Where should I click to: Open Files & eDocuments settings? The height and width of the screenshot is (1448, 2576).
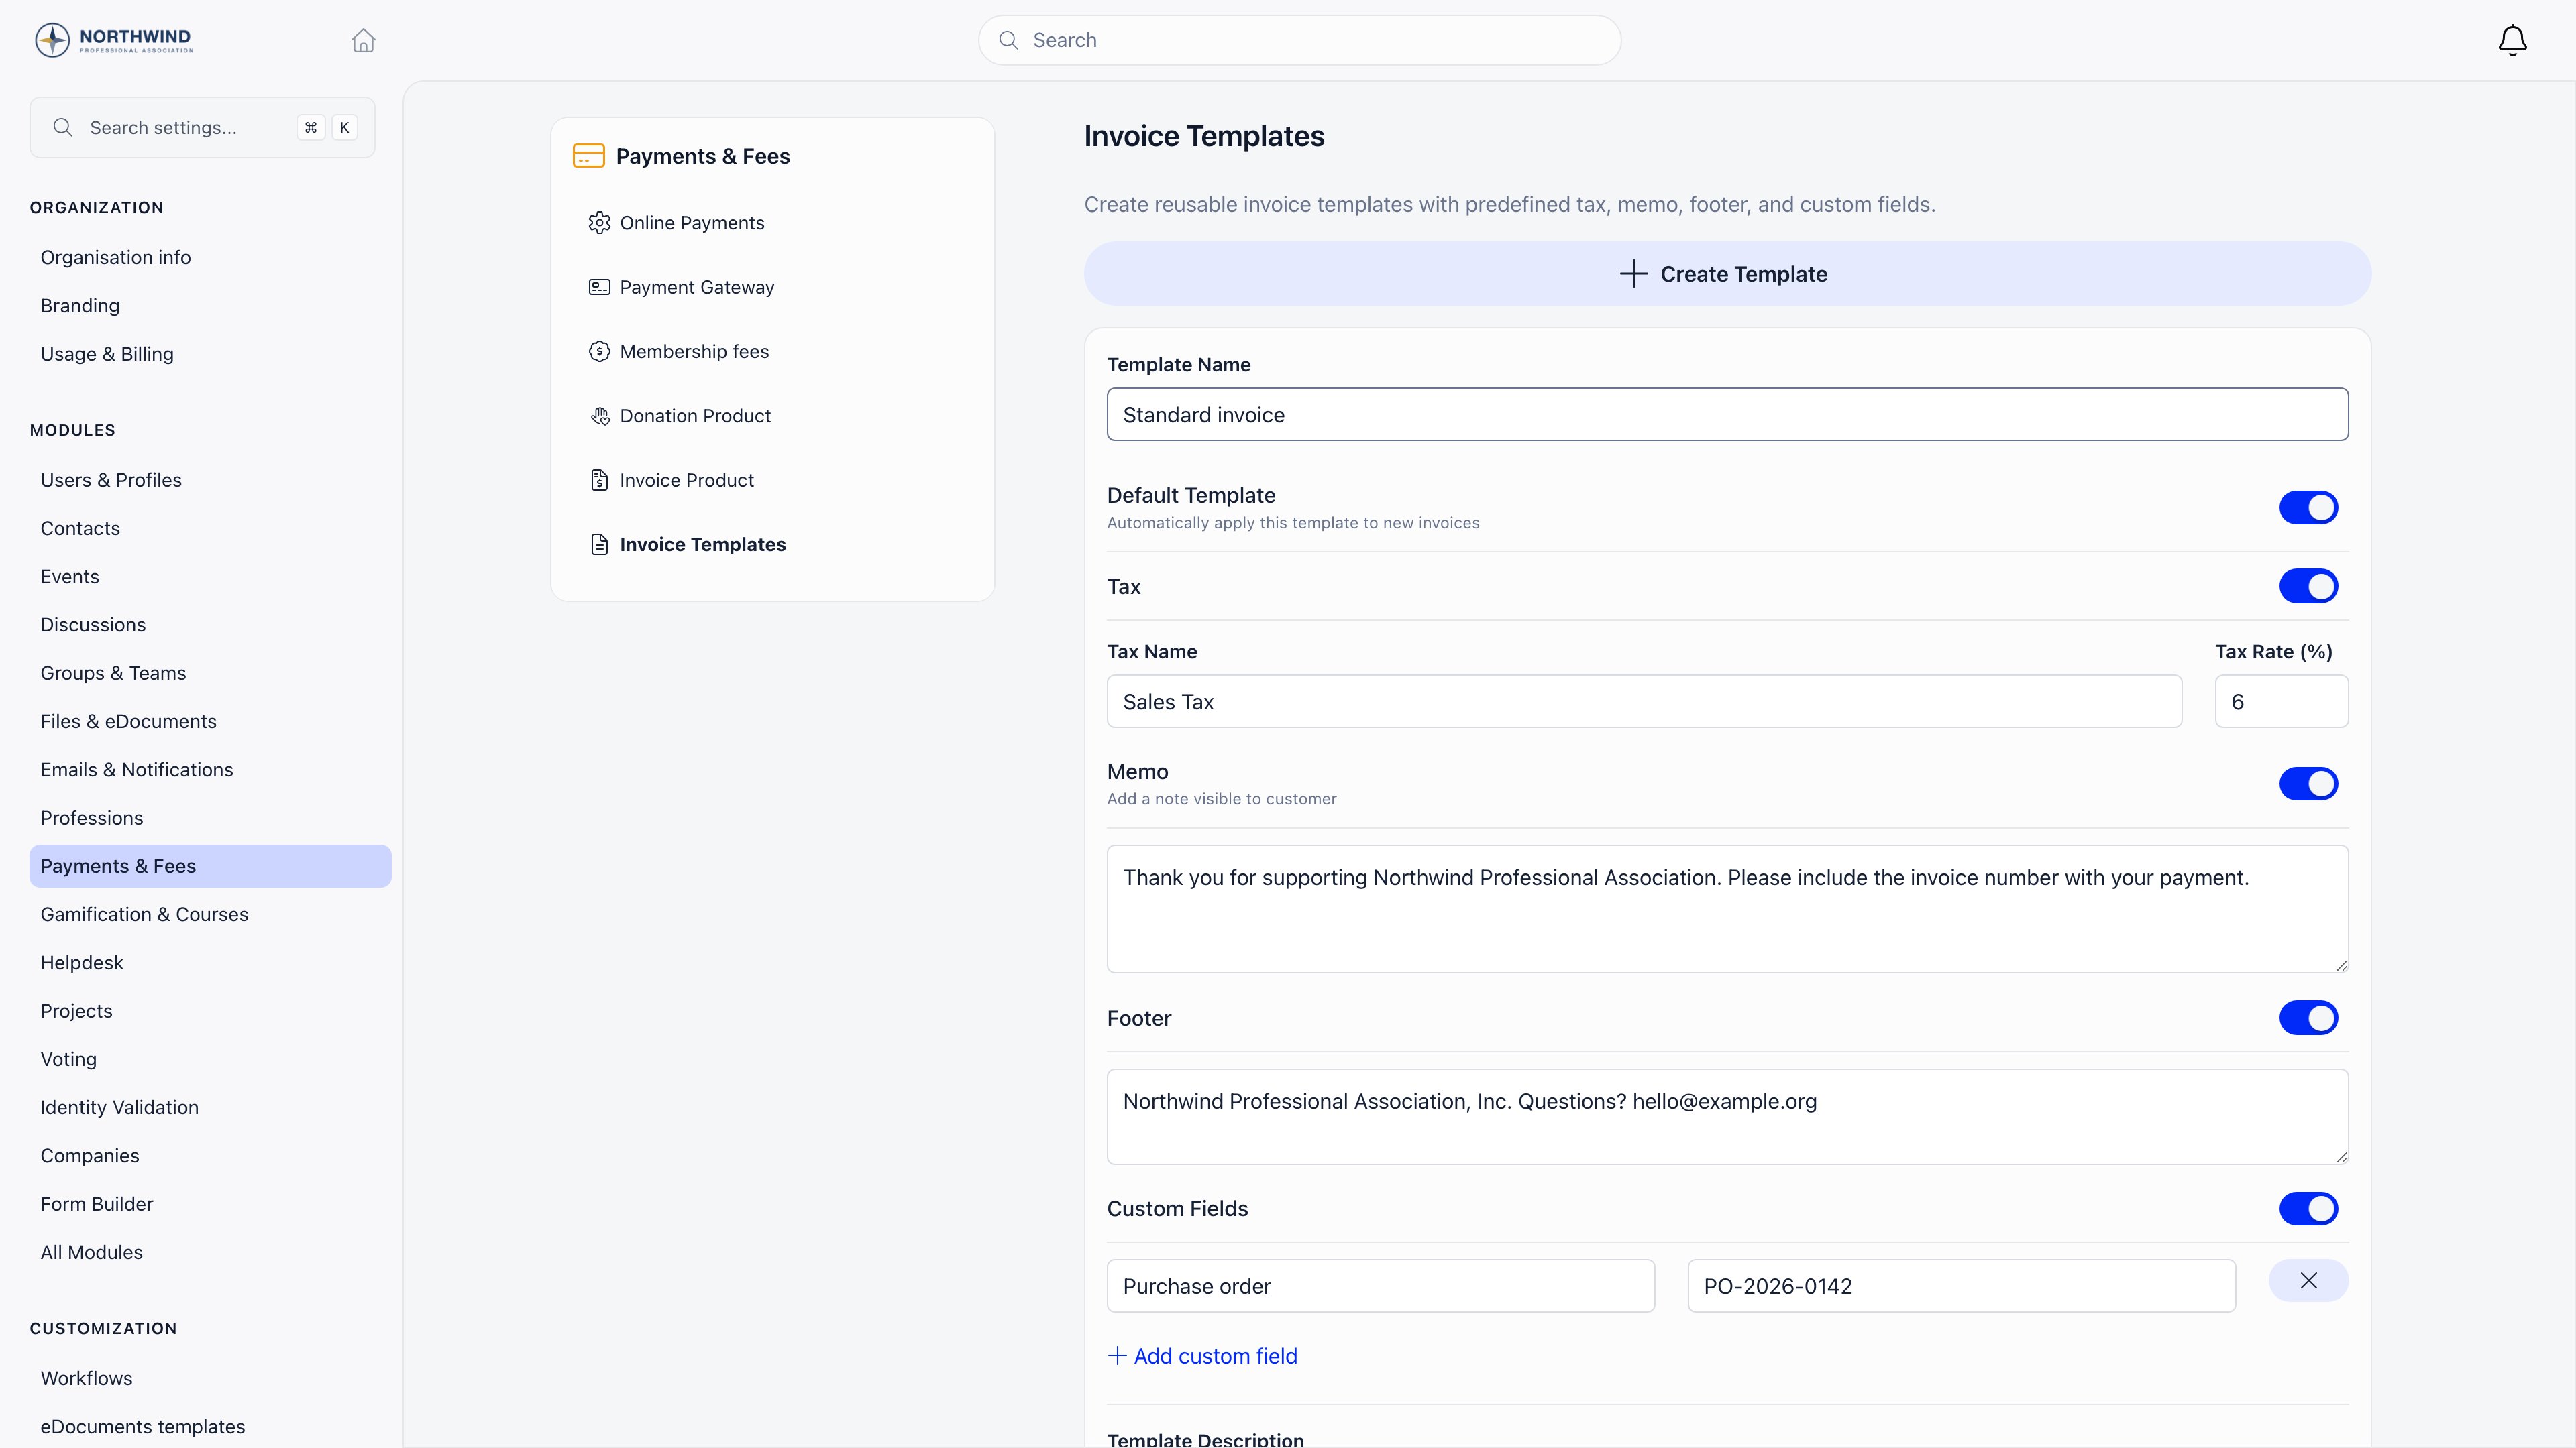click(128, 721)
